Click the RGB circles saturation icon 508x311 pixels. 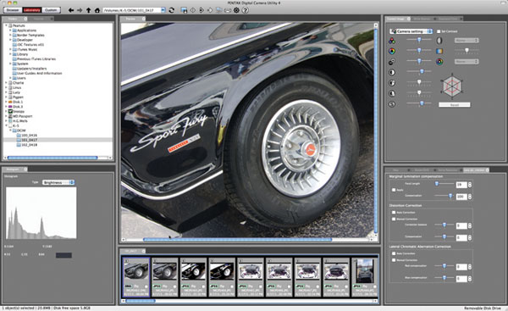(392, 41)
